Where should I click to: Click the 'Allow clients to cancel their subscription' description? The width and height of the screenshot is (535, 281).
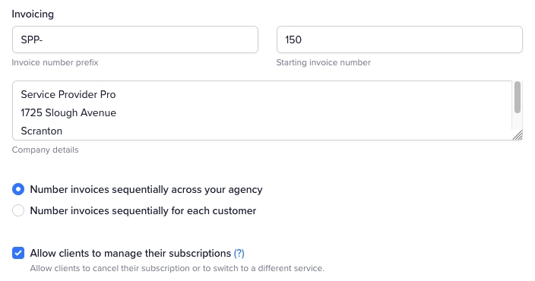[x=177, y=268]
